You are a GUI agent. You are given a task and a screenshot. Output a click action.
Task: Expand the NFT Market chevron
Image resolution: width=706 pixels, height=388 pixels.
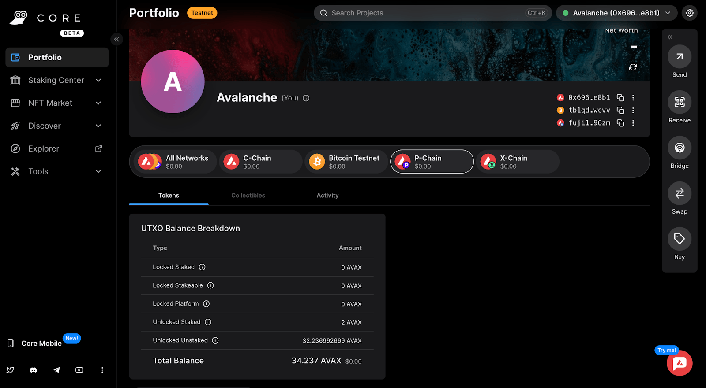click(98, 103)
